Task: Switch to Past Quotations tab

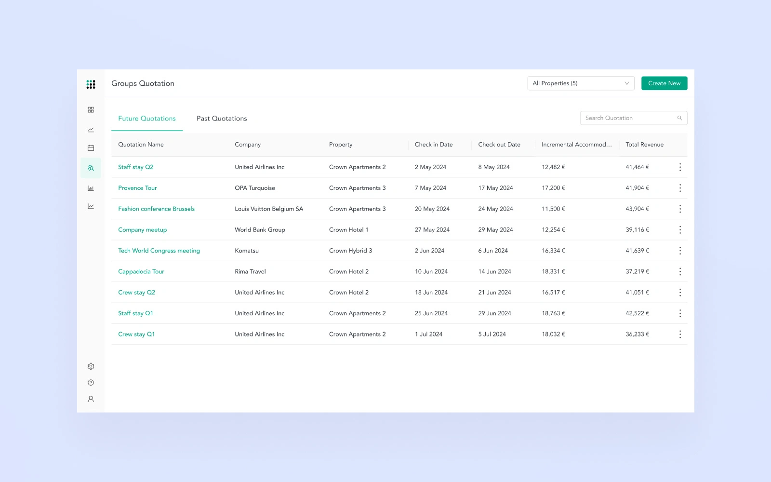Action: pos(222,119)
